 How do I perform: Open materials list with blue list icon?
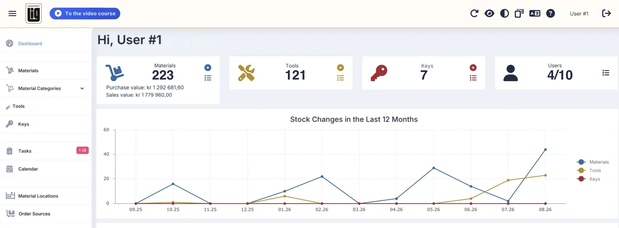[208, 78]
